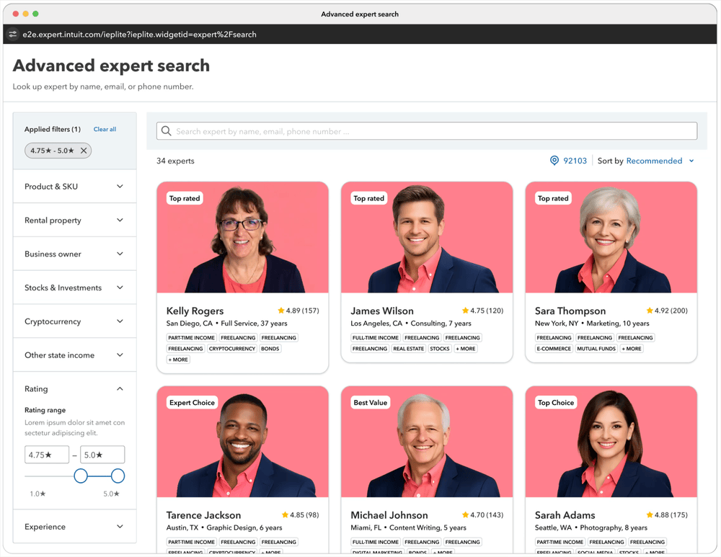Click the Michael Johnson name

[389, 515]
